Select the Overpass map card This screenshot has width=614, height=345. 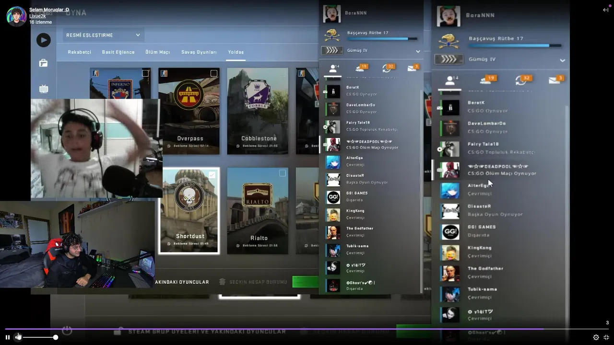tap(189, 111)
